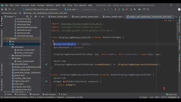Image resolution: width=181 pixels, height=102 pixels.
Task: Open the Project view selector dropdown
Action: [10, 17]
